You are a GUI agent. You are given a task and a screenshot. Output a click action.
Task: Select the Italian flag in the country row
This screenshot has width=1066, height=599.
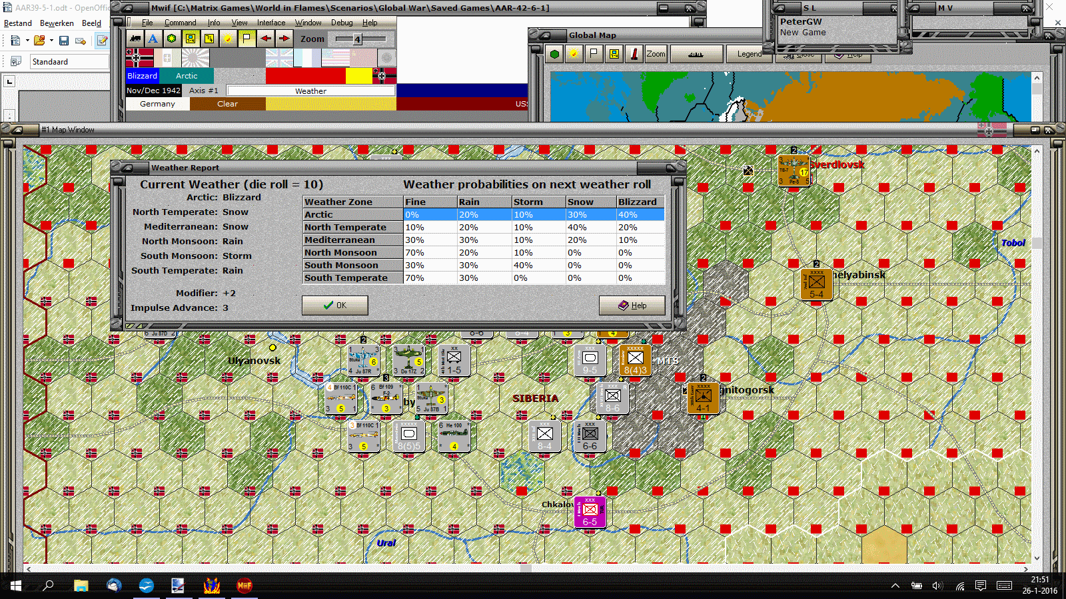click(x=168, y=58)
